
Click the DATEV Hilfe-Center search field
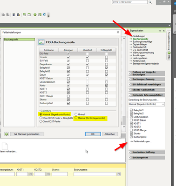click(x=129, y=2)
